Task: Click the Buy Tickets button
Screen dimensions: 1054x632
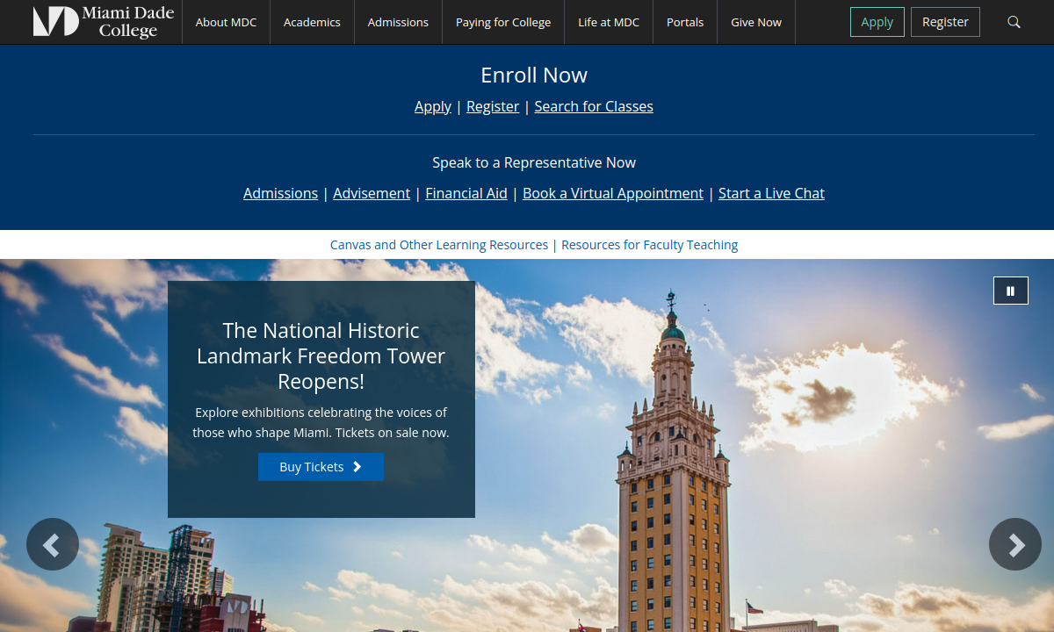Action: [321, 467]
